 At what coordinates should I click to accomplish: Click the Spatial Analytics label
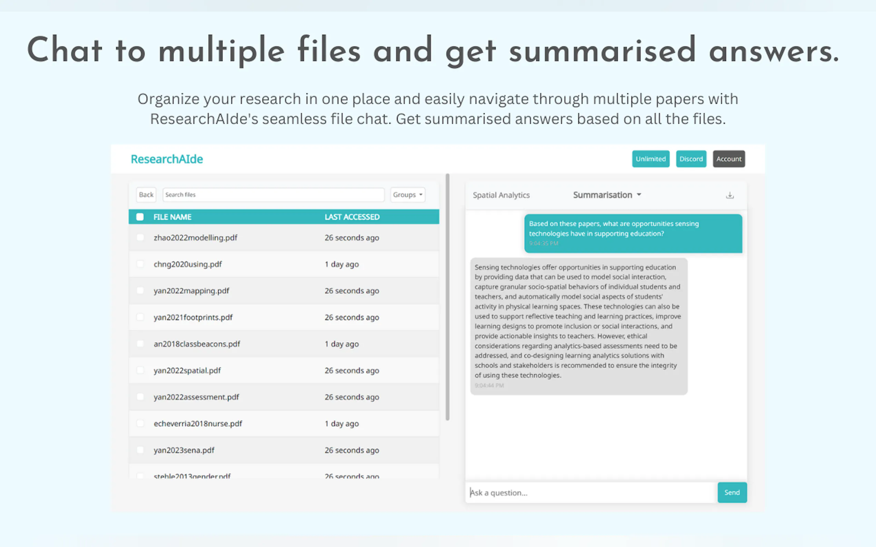(x=501, y=195)
